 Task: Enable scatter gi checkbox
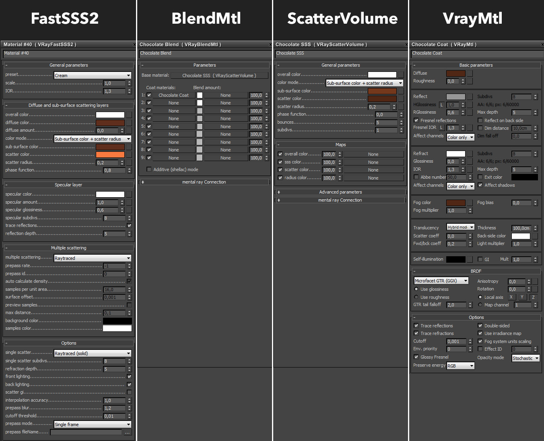click(x=129, y=392)
